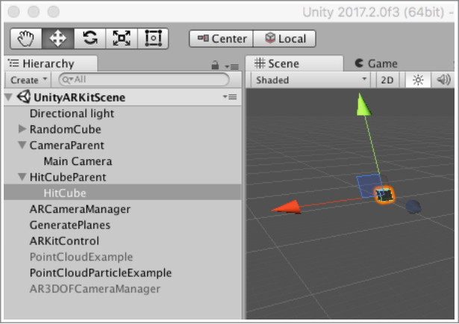
Task: Toggle scene audio speaker icon
Action: click(x=444, y=80)
